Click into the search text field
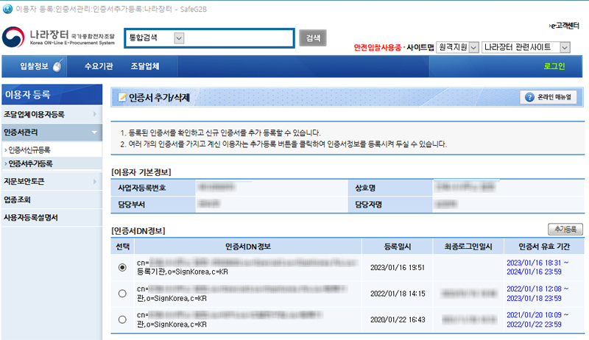 pyautogui.click(x=239, y=38)
